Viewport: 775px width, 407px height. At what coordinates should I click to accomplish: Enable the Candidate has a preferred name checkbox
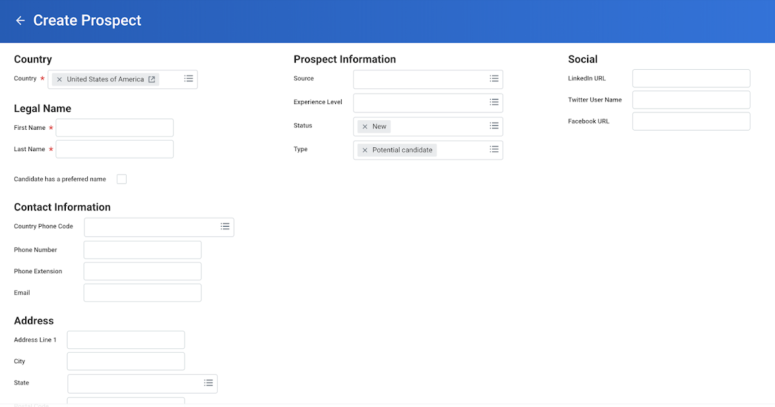click(x=121, y=179)
